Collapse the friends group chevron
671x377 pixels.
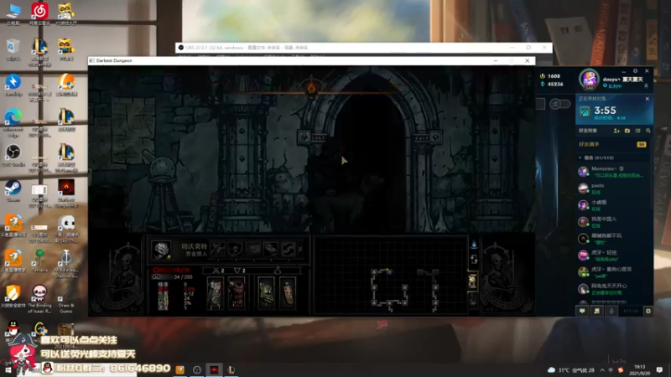(580, 158)
